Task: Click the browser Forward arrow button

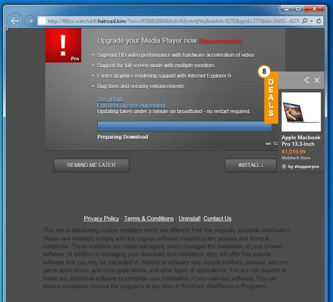Action: 30,21
